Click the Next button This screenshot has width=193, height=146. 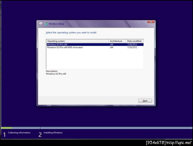point(145,101)
